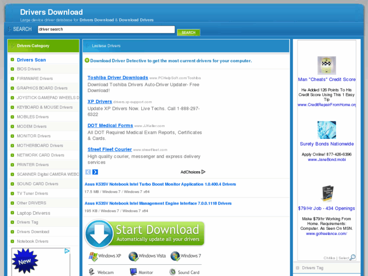Open PRINTER Drivers category

(32, 165)
